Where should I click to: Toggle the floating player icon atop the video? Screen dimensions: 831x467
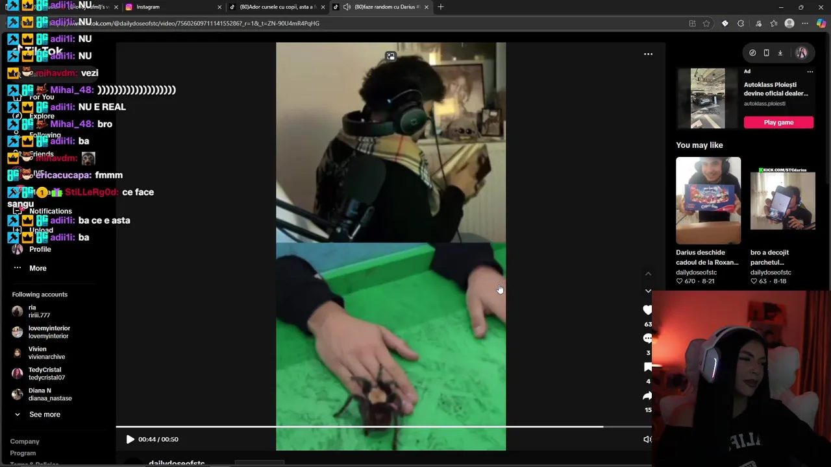(x=390, y=56)
